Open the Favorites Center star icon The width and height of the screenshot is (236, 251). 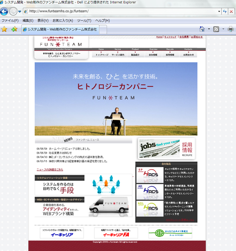click(x=4, y=29)
